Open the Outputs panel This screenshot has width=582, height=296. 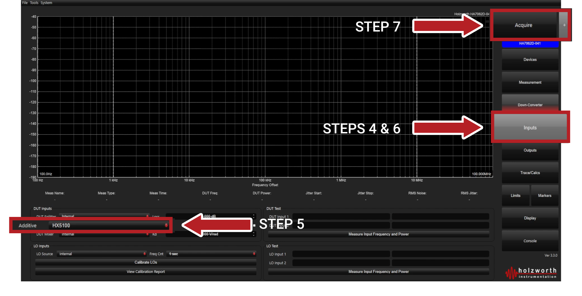(x=530, y=151)
